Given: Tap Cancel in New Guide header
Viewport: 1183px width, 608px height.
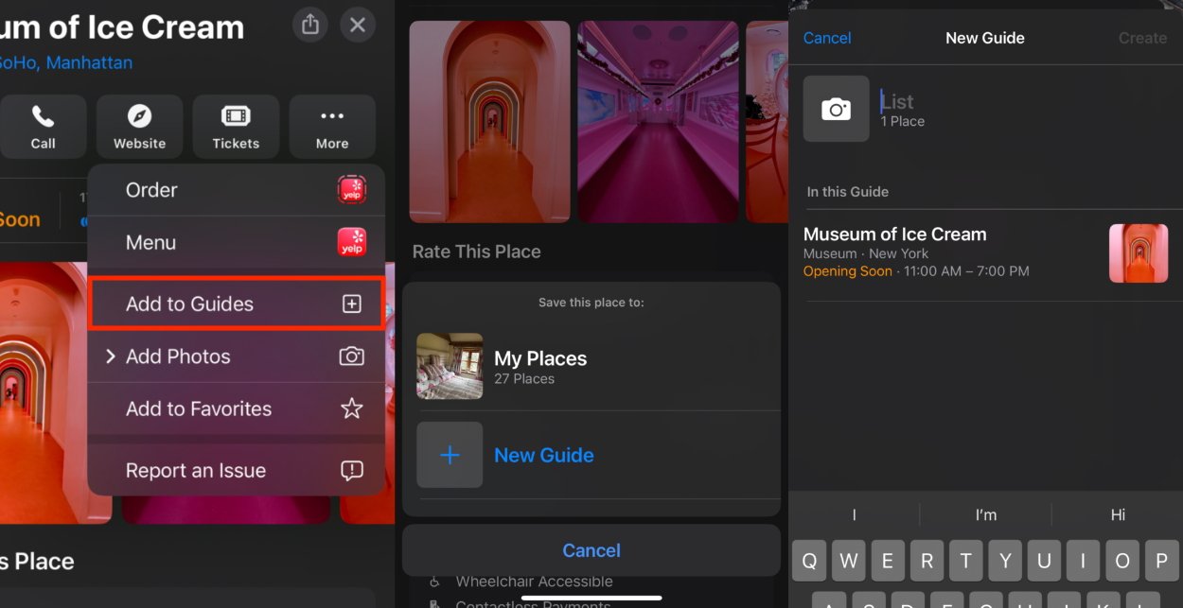Looking at the screenshot, I should tap(826, 38).
